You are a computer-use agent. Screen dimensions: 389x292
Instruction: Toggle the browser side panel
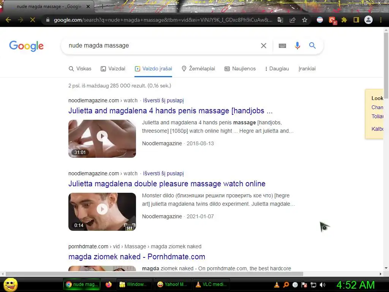coord(356,20)
